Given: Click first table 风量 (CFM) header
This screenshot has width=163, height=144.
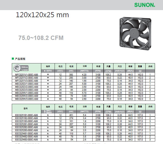Looking at the screenshot, I should (x=108, y=68).
